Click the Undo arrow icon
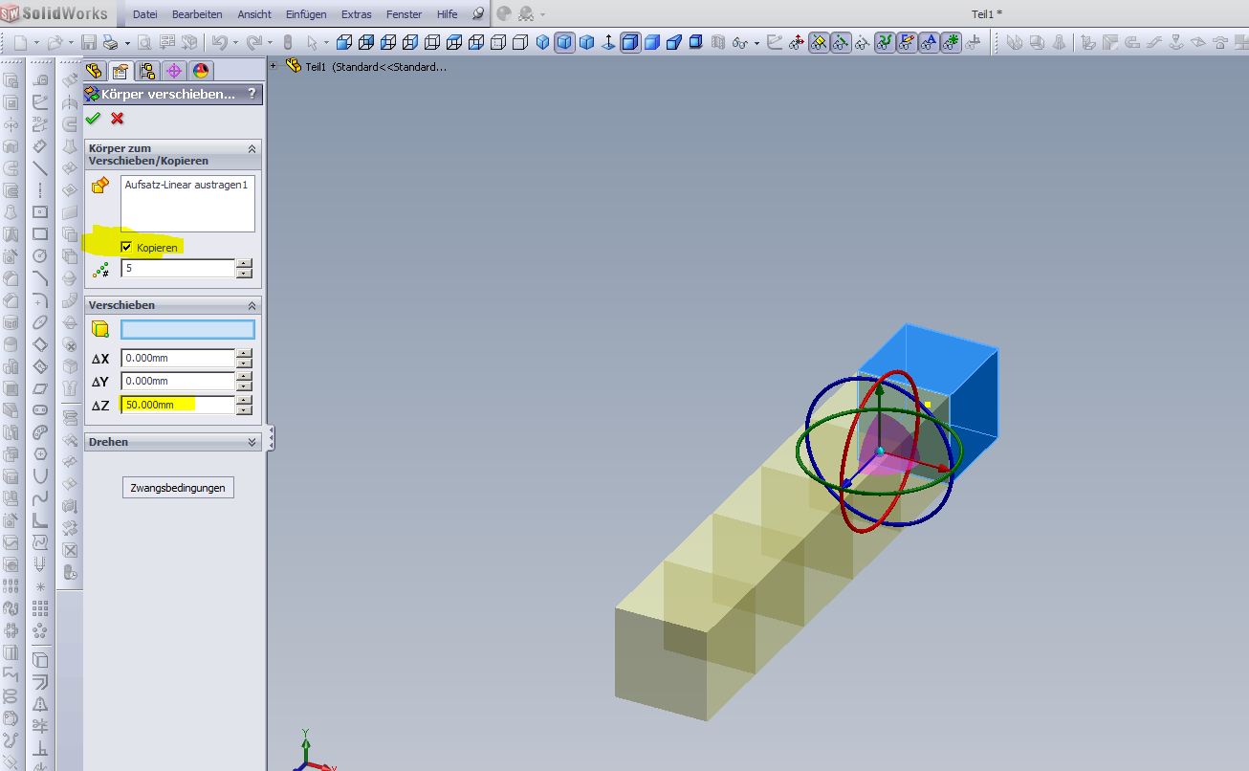Screen dimensions: 1249x771 (x=219, y=42)
